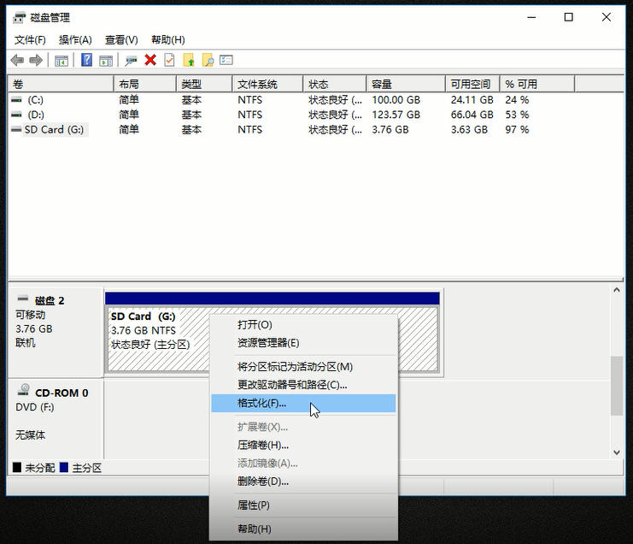
Task: Click the magnifying glass search toolbar icon
Action: (208, 60)
